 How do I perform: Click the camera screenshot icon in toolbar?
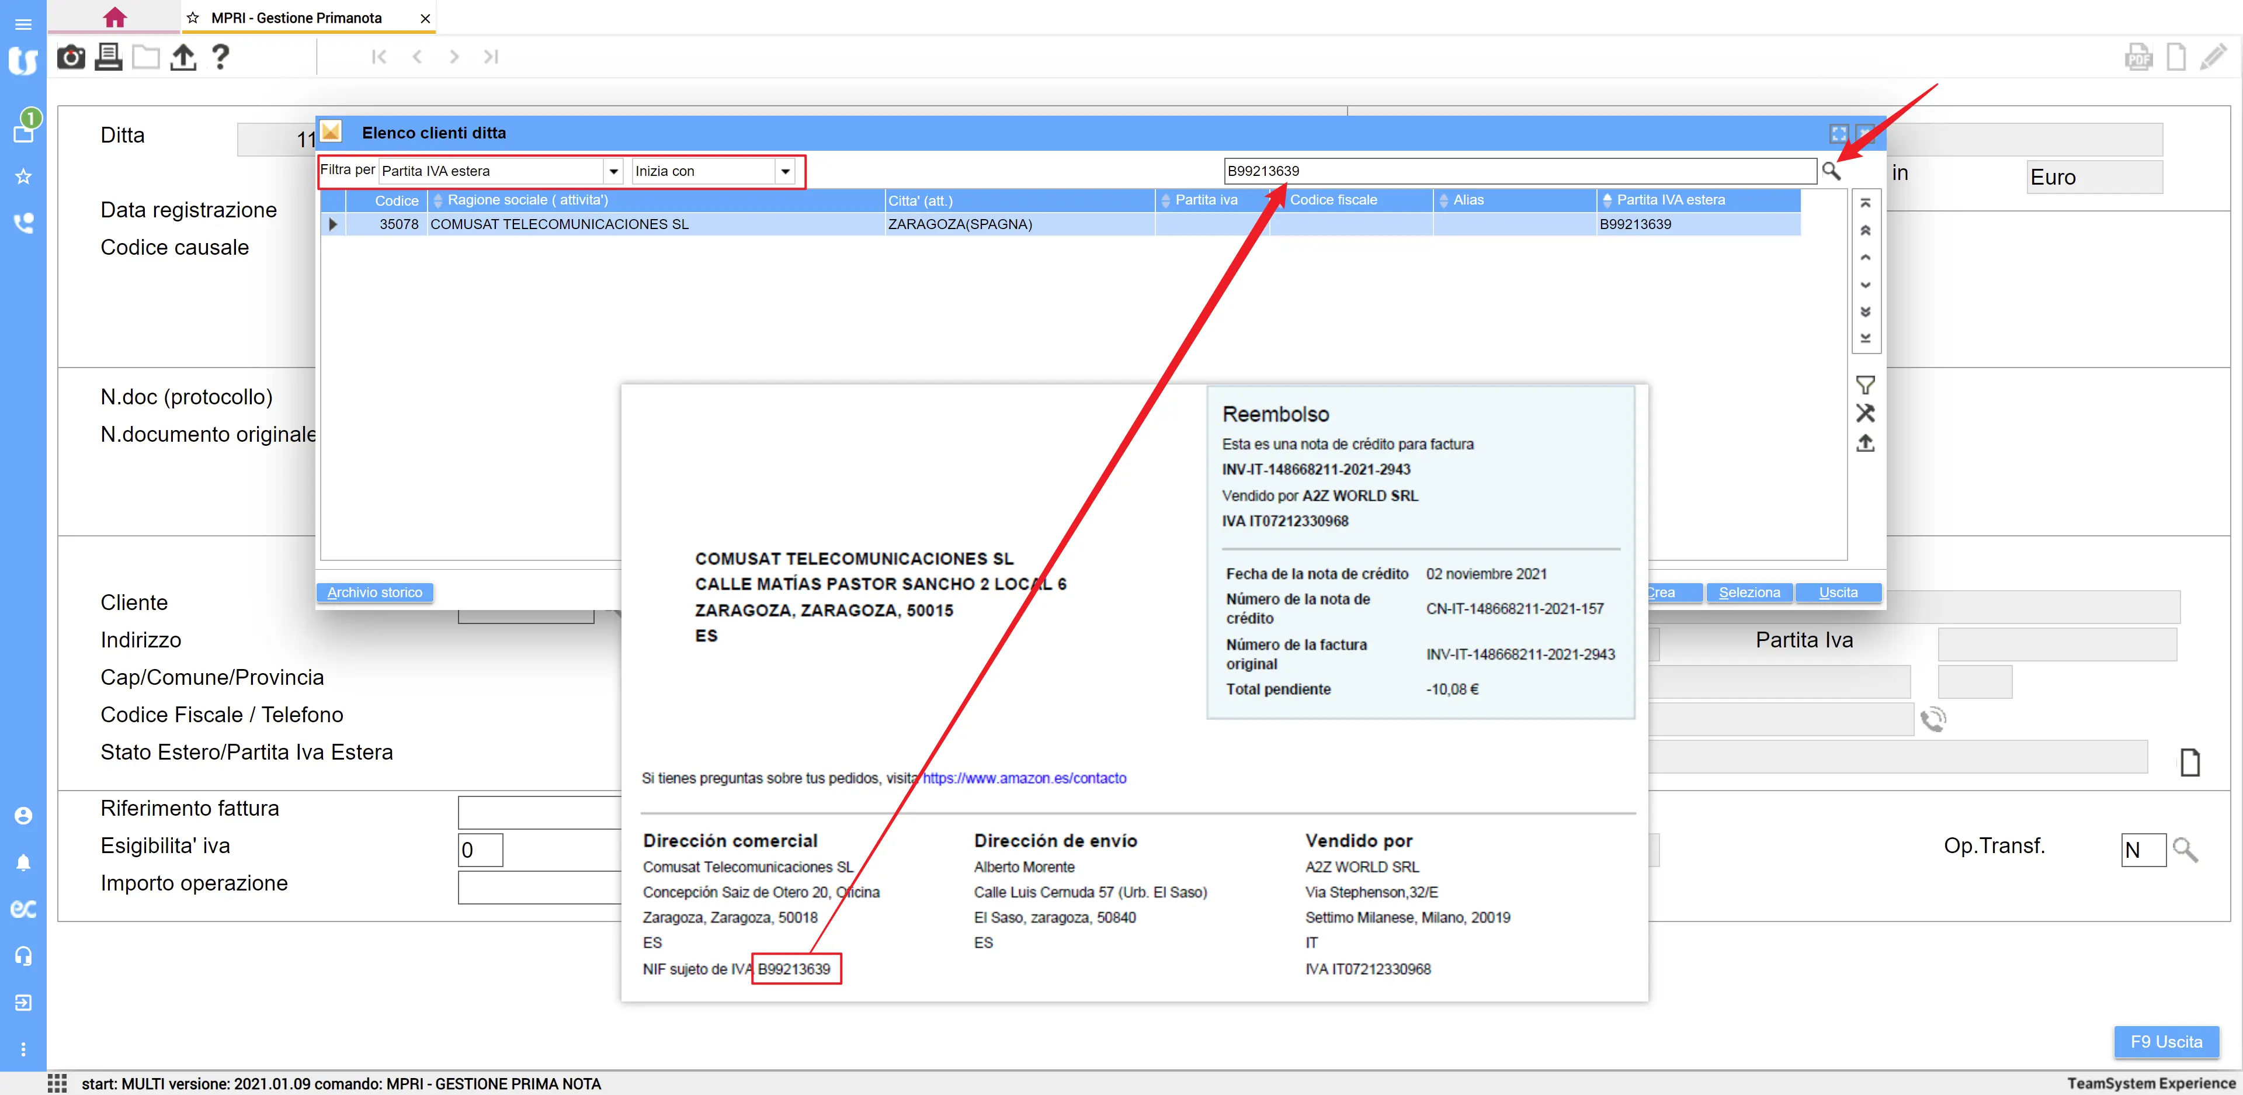coord(71,57)
